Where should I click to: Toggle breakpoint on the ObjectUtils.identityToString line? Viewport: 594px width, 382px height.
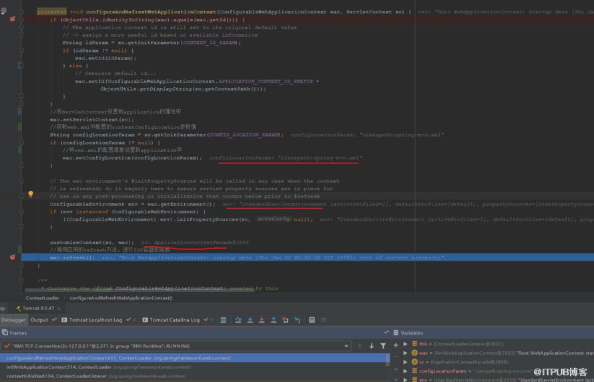click(13, 19)
